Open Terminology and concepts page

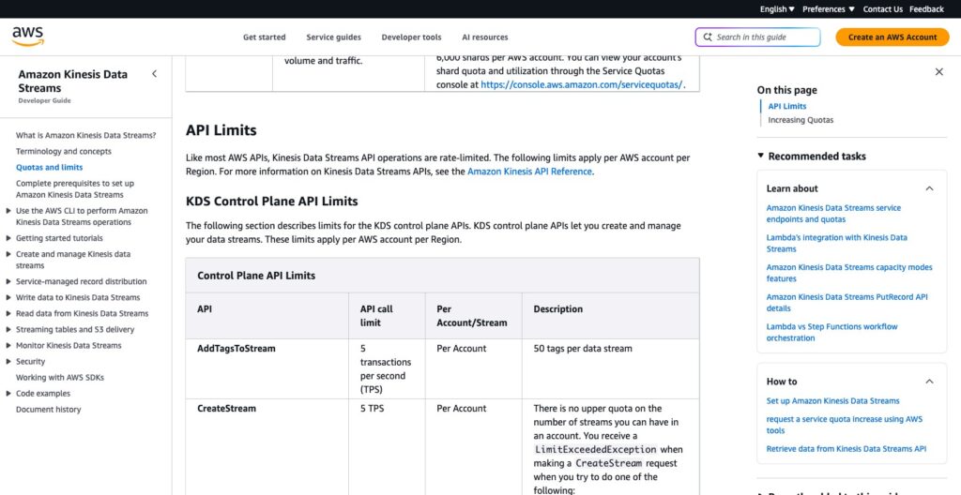[x=64, y=151]
